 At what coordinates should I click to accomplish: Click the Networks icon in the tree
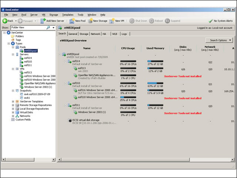click(17, 116)
